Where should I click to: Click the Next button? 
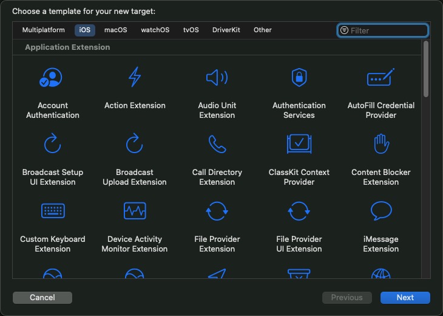coord(405,298)
